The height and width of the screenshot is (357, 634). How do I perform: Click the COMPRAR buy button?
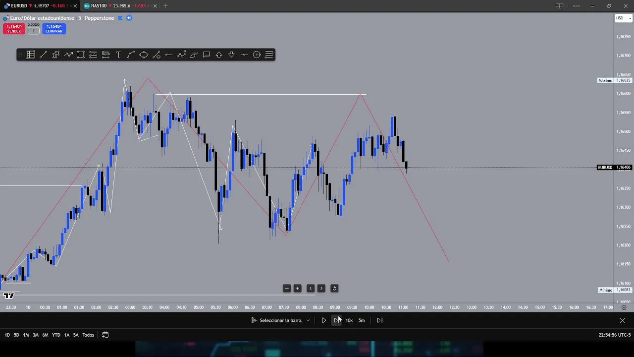pos(54,29)
